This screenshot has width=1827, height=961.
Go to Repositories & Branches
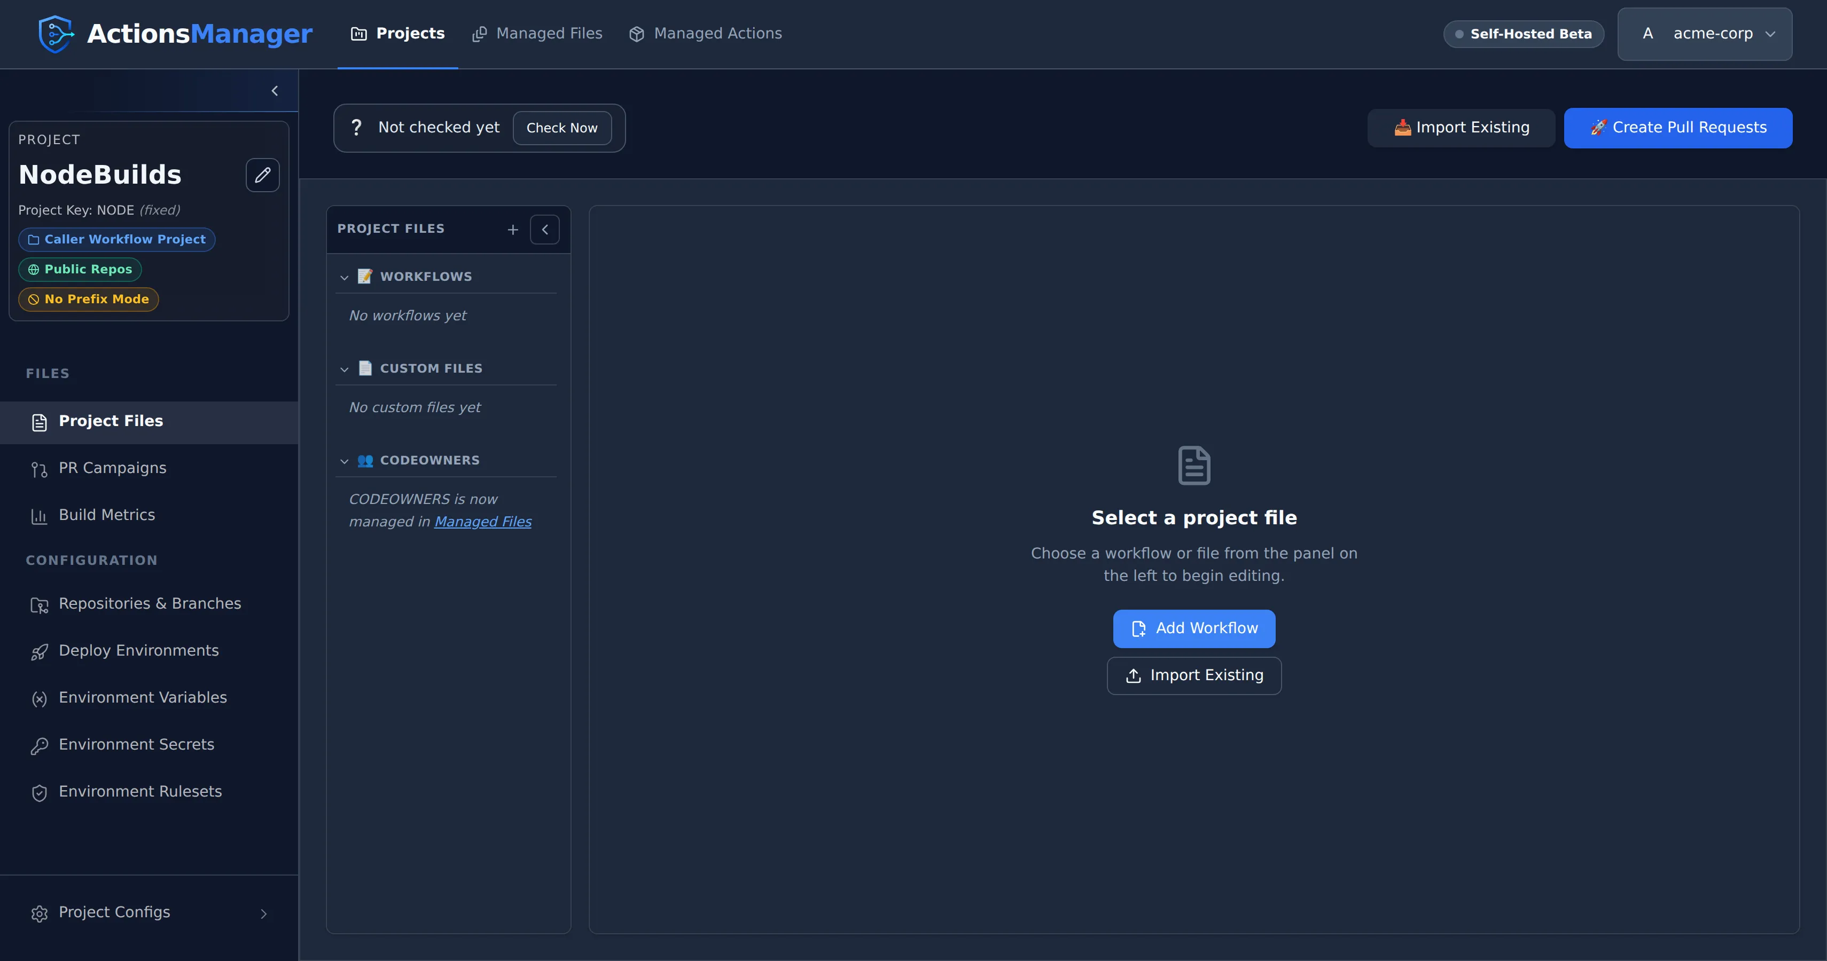[149, 604]
